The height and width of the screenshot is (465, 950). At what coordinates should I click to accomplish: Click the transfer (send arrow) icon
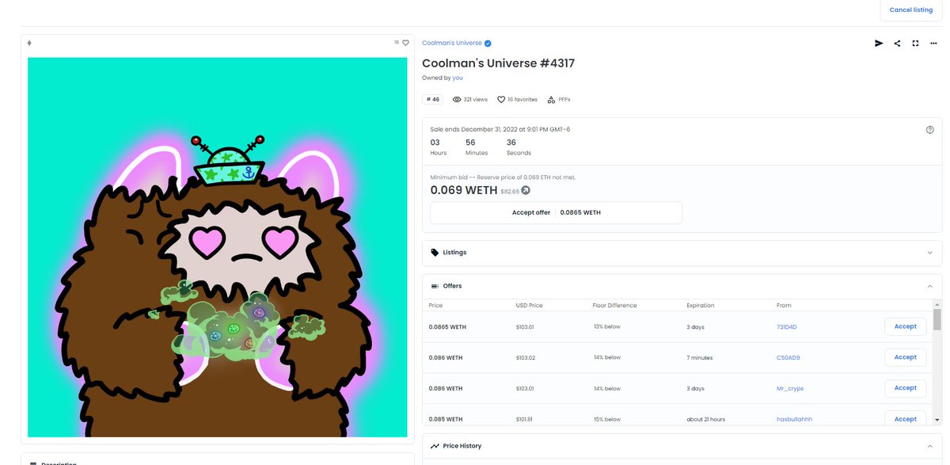[879, 44]
